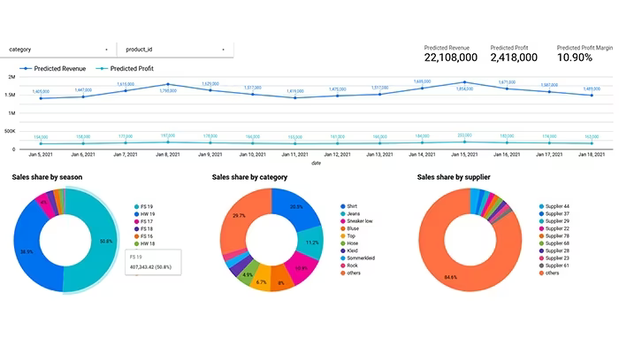The height and width of the screenshot is (354, 619).
Task: Select the profit data point labeled 163,000
Action: (x=592, y=143)
